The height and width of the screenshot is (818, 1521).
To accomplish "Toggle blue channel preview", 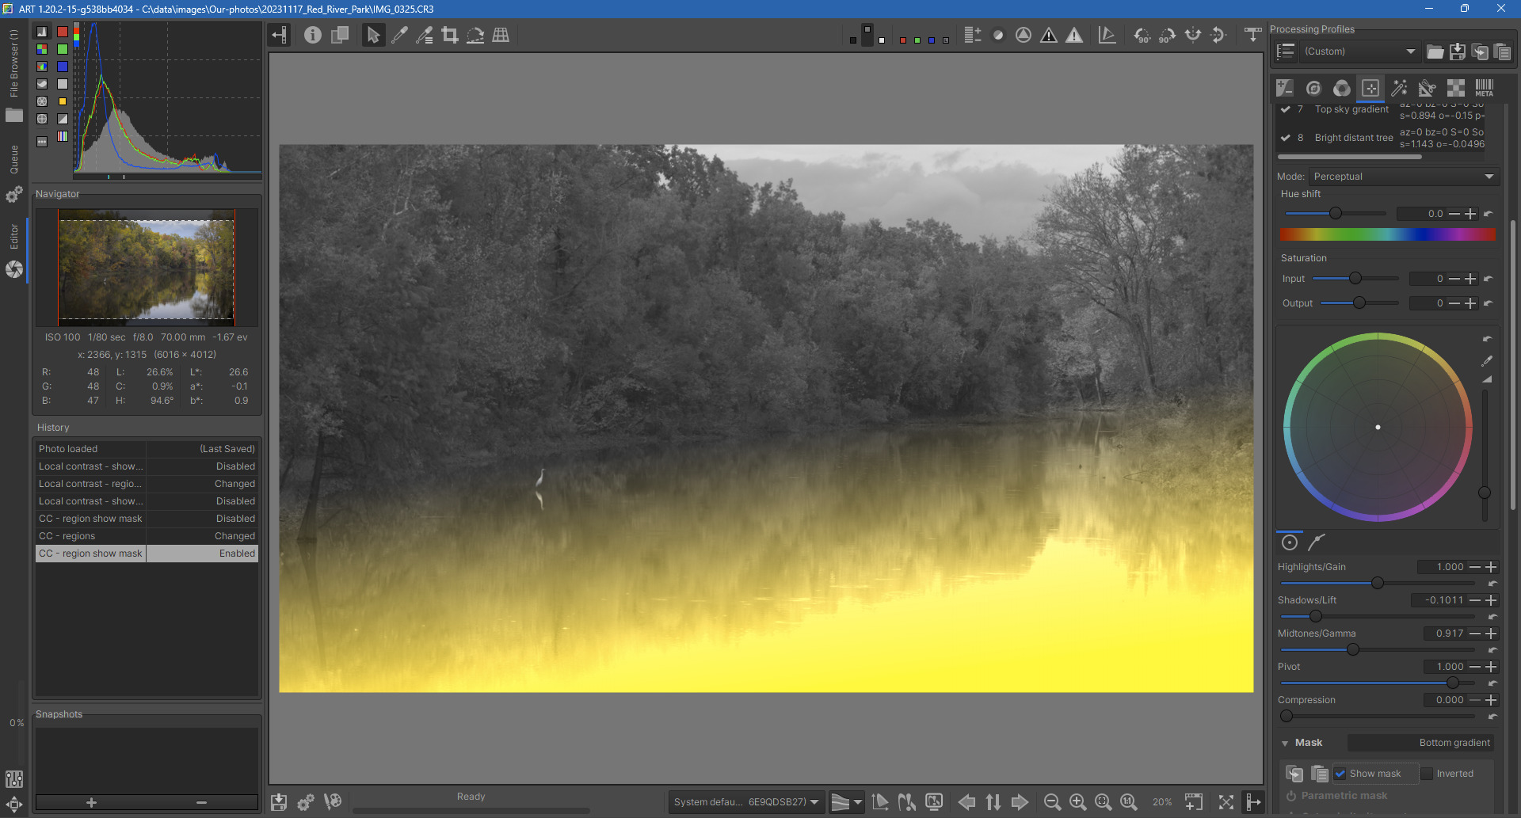I will tap(932, 40).
